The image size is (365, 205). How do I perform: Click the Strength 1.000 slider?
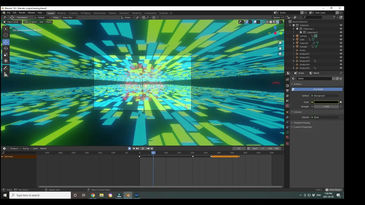[x=326, y=107]
